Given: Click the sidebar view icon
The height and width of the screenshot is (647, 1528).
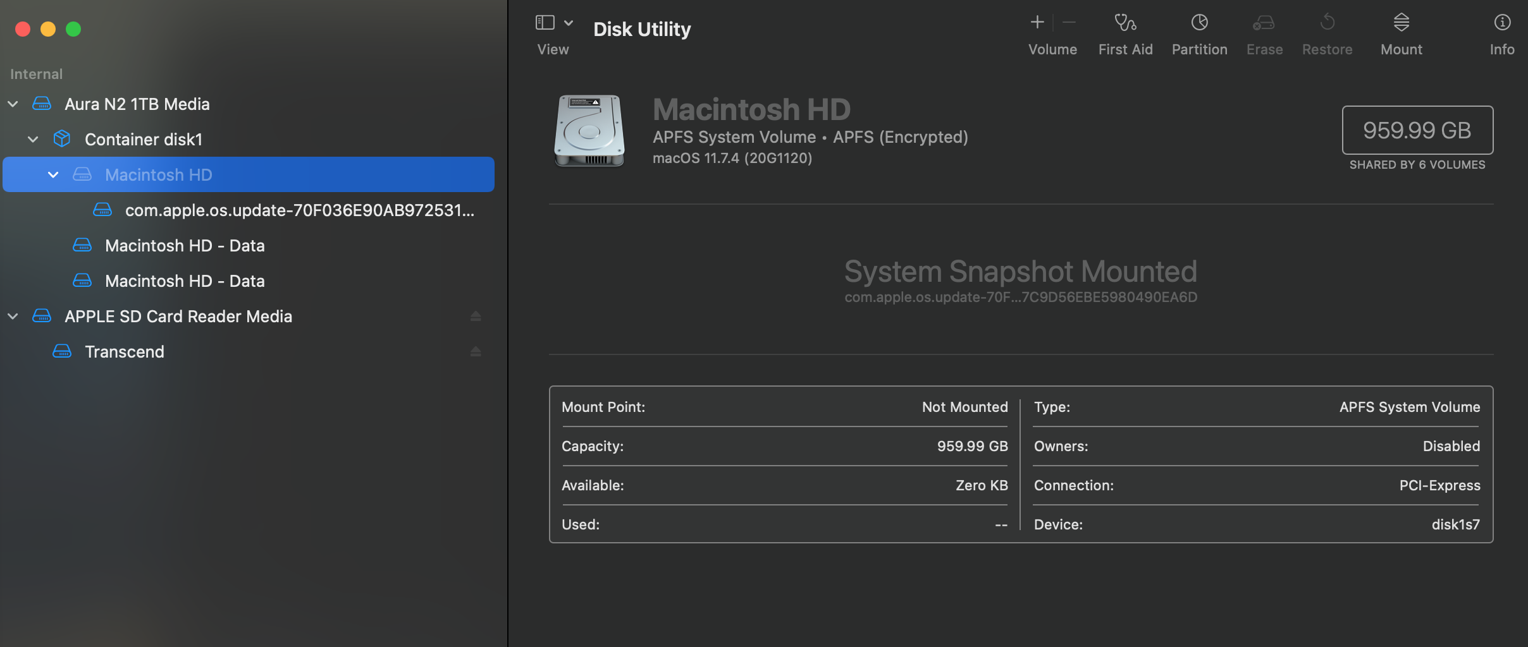Looking at the screenshot, I should (544, 21).
